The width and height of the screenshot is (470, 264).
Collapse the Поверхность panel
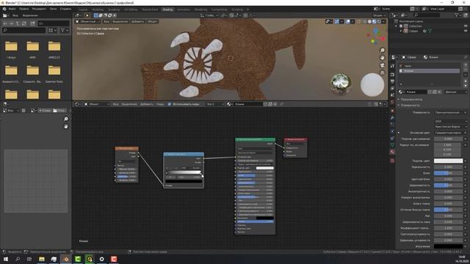pos(410,105)
